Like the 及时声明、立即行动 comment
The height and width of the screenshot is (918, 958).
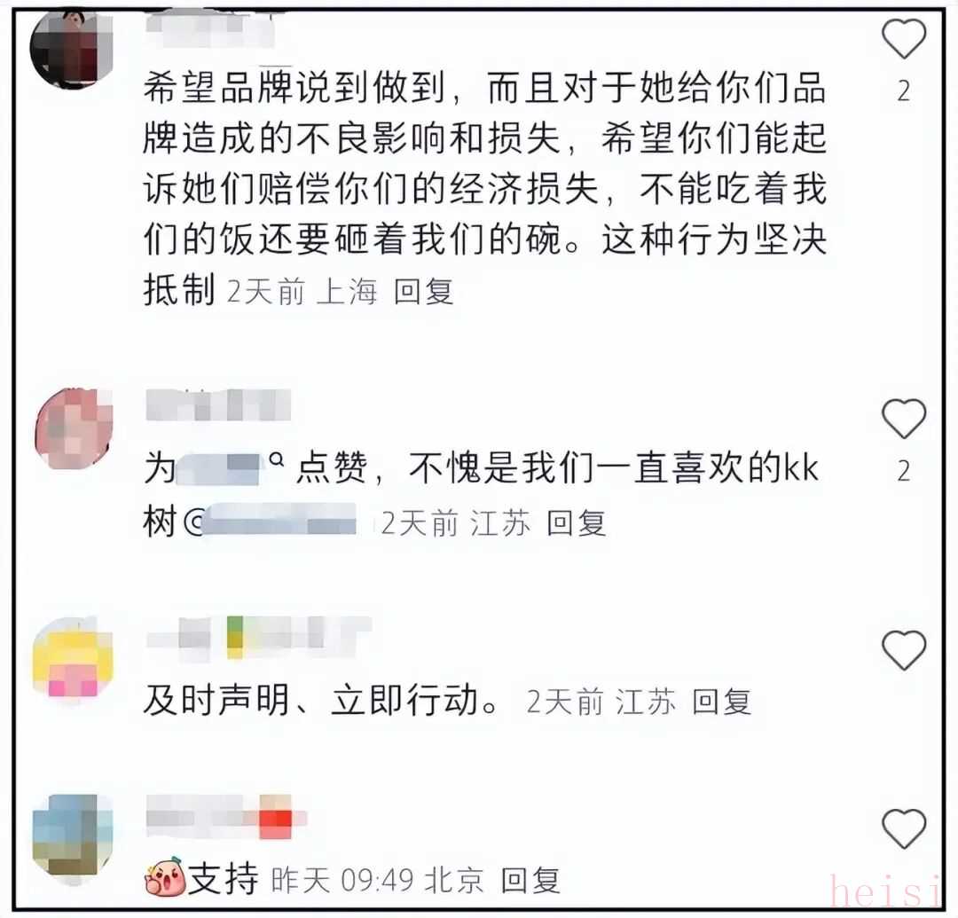click(904, 650)
